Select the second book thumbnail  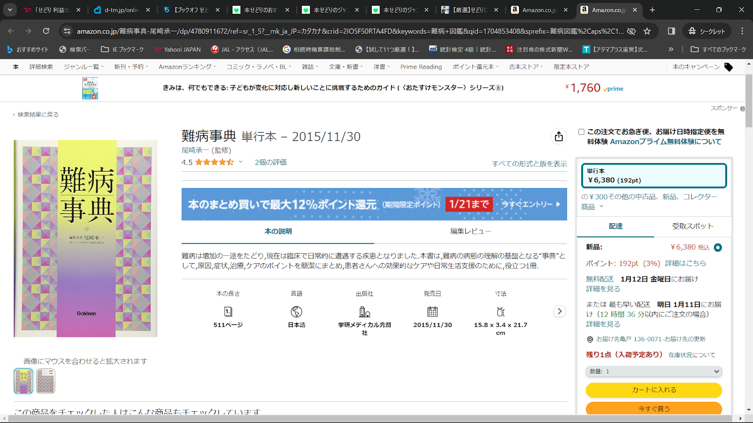[46, 381]
